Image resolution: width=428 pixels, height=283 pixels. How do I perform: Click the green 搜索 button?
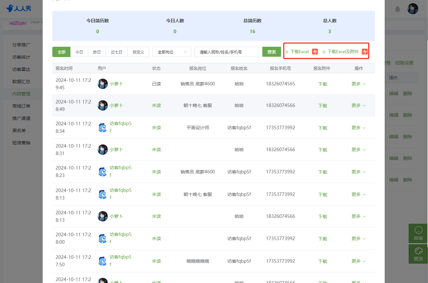tap(272, 52)
